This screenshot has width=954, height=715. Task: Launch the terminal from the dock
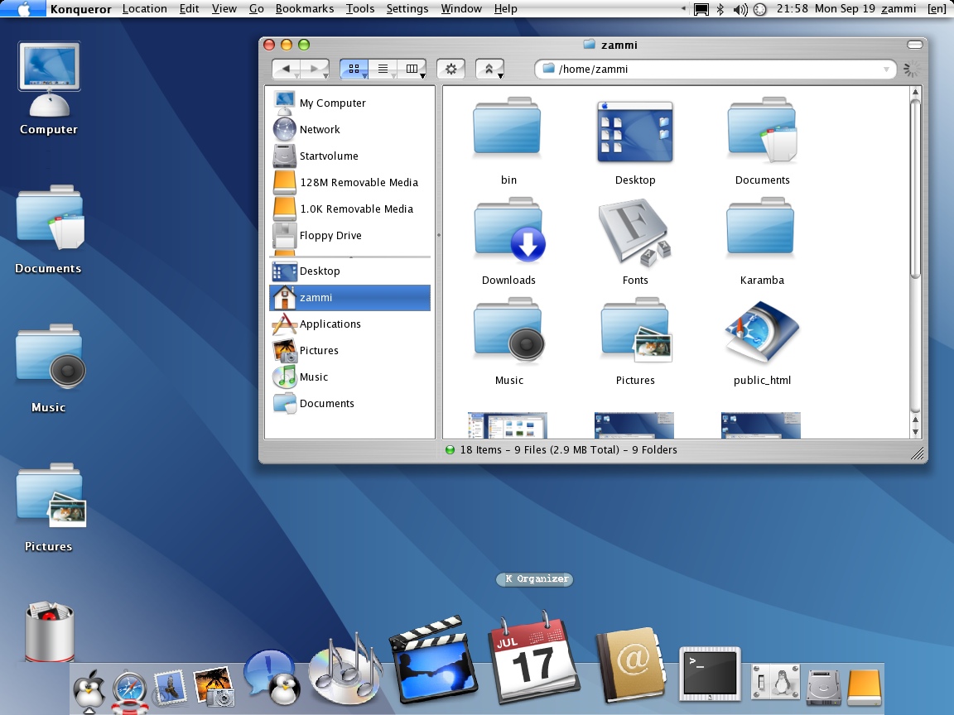tap(710, 674)
